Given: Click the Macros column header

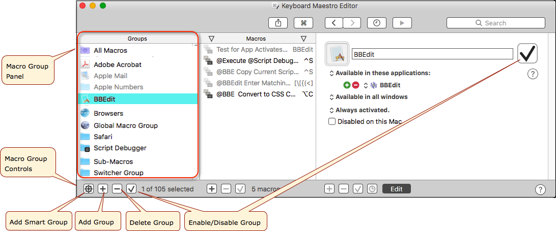Looking at the screenshot, I should coord(256,39).
